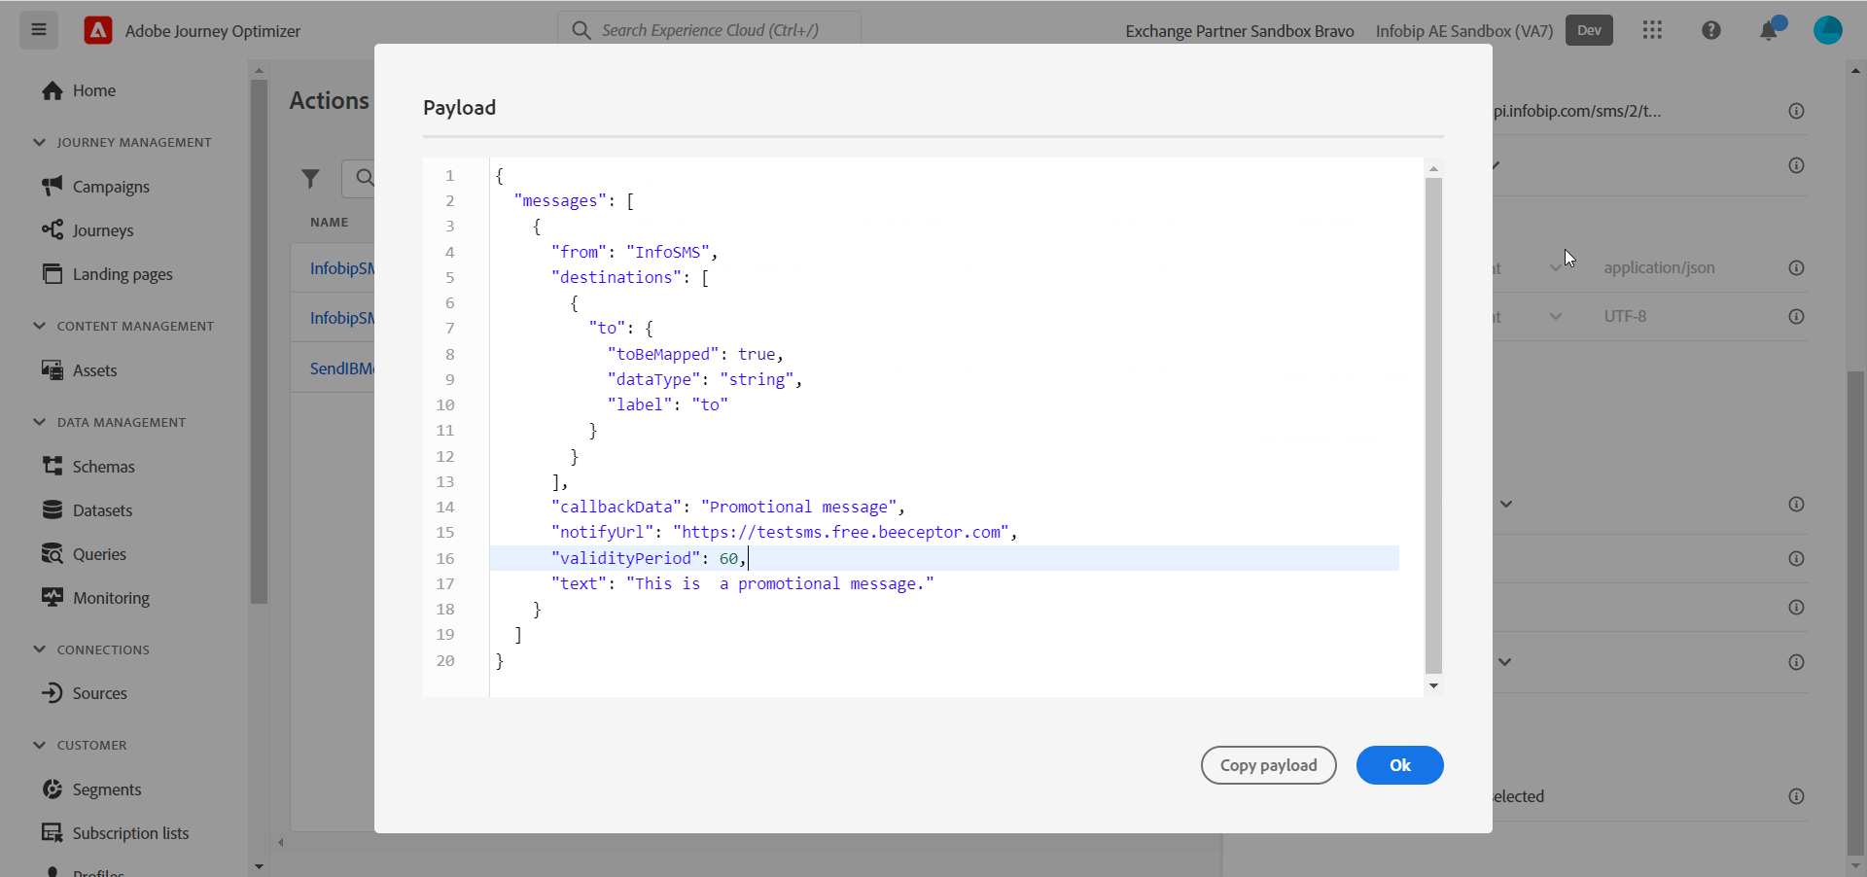The image size is (1867, 877).
Task: Open the app switcher grid icon
Action: tap(1652, 30)
